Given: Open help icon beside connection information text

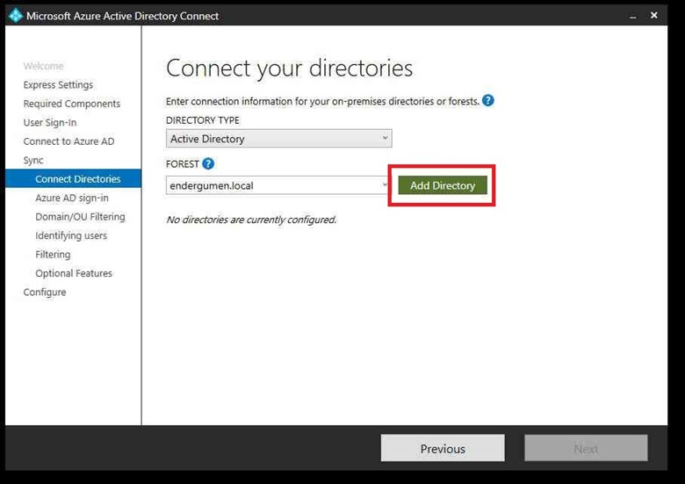Looking at the screenshot, I should tap(488, 101).
